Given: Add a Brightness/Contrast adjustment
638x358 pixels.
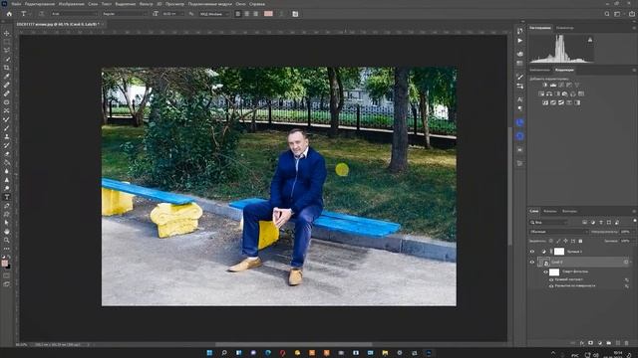Looking at the screenshot, I should (545, 85).
